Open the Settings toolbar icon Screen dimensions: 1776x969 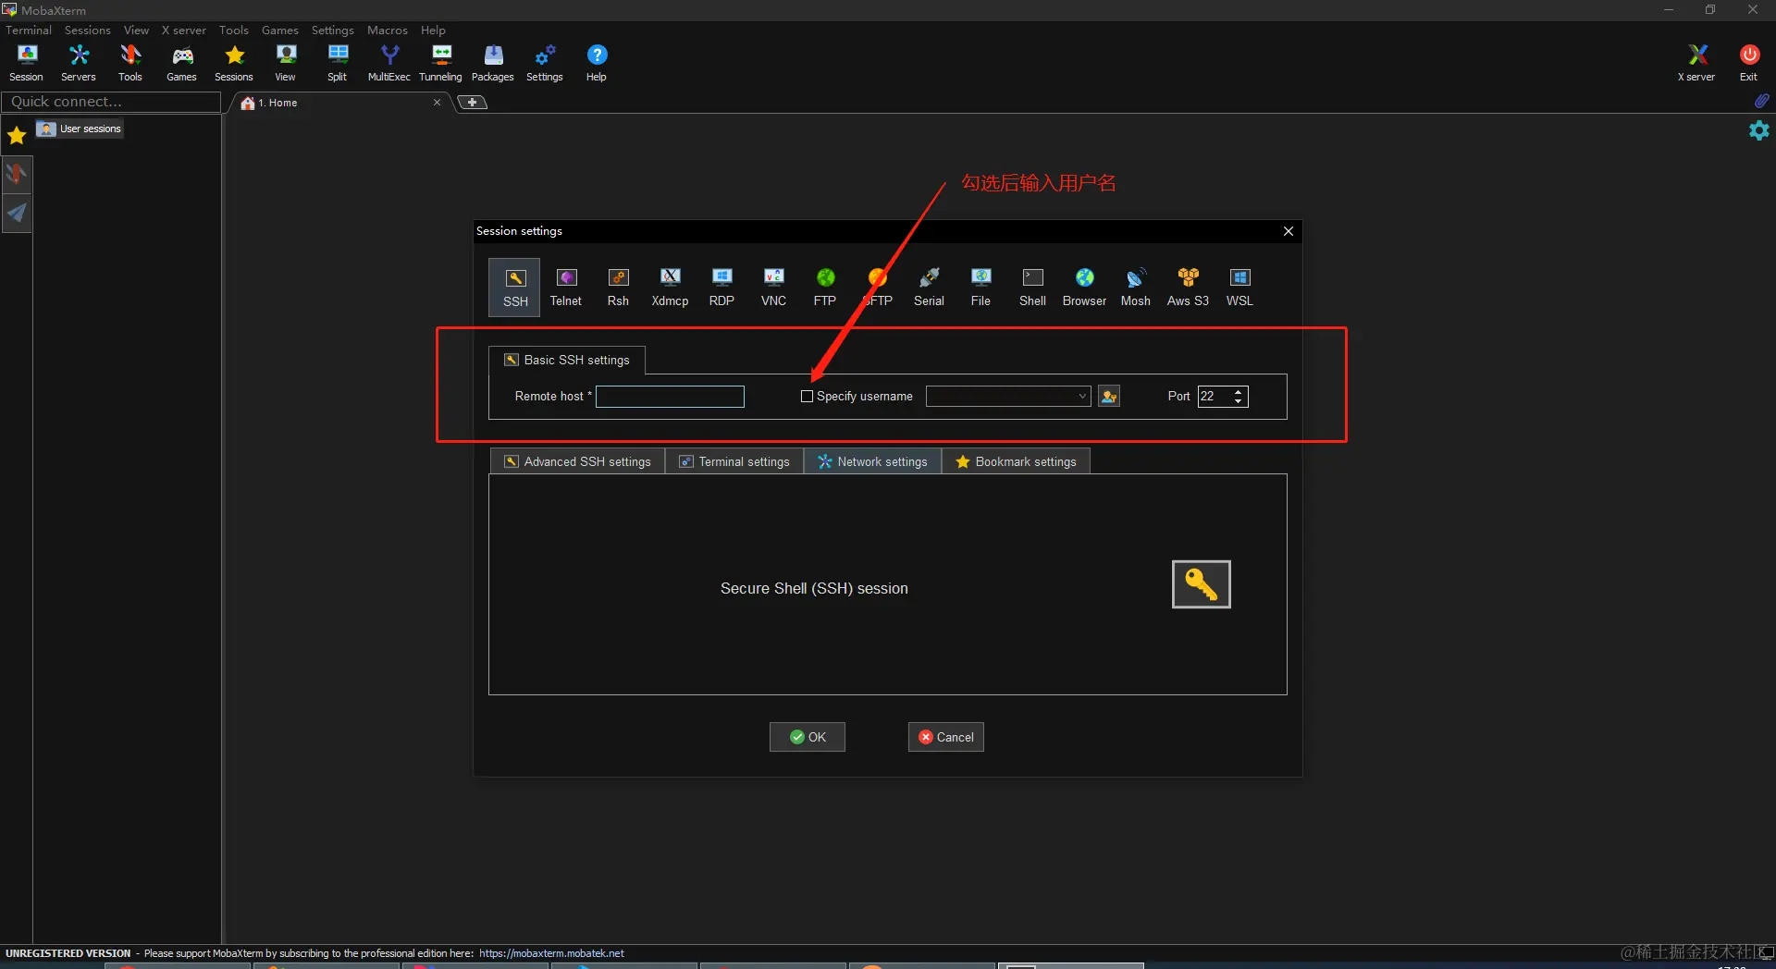(x=545, y=63)
